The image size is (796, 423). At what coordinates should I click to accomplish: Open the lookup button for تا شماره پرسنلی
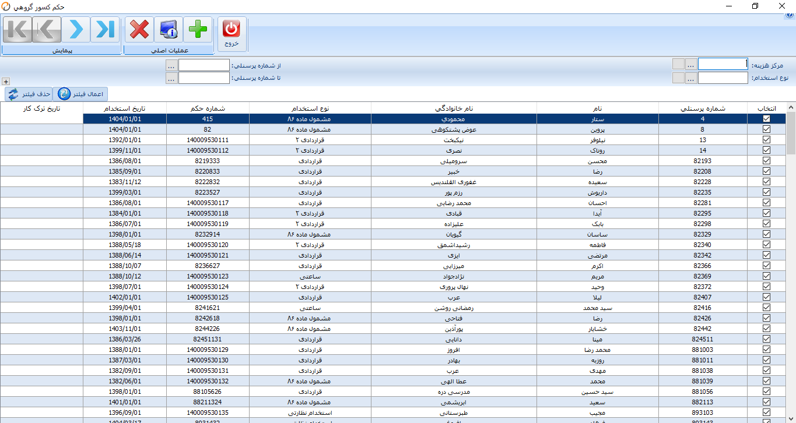pyautogui.click(x=171, y=78)
